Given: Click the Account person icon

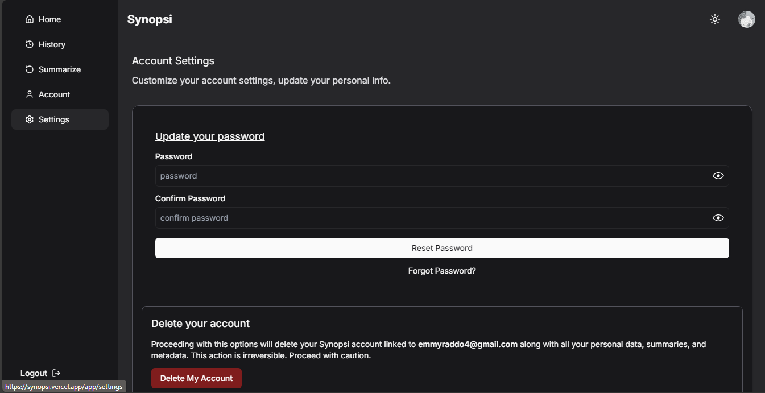Looking at the screenshot, I should (30, 94).
